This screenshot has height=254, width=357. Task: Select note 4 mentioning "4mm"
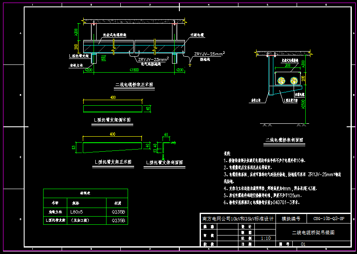(270, 188)
